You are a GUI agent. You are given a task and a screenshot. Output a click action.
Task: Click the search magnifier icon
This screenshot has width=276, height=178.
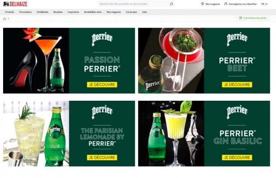(x=171, y=4)
